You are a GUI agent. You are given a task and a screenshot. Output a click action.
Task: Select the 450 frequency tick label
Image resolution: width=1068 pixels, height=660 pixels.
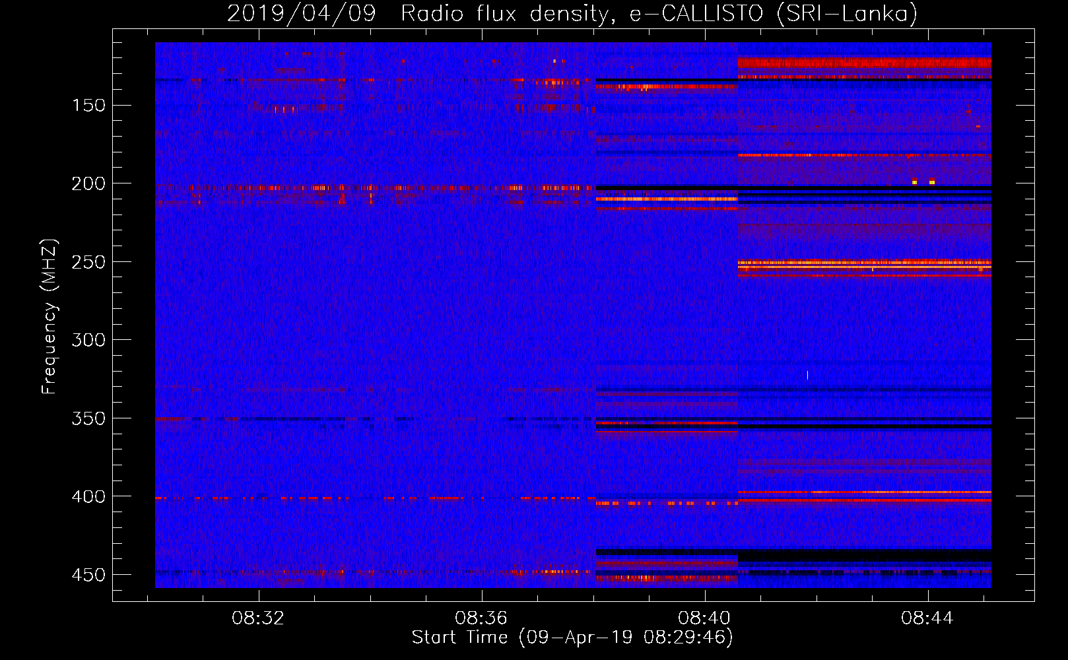point(88,575)
